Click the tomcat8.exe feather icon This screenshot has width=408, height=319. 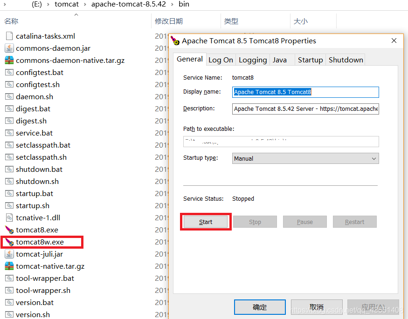point(9,230)
